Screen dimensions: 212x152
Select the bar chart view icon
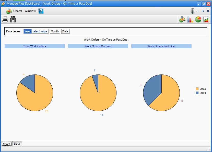[x=190, y=20]
